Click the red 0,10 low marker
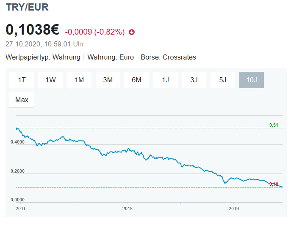Screen dimensions: 291x225 [274, 184]
